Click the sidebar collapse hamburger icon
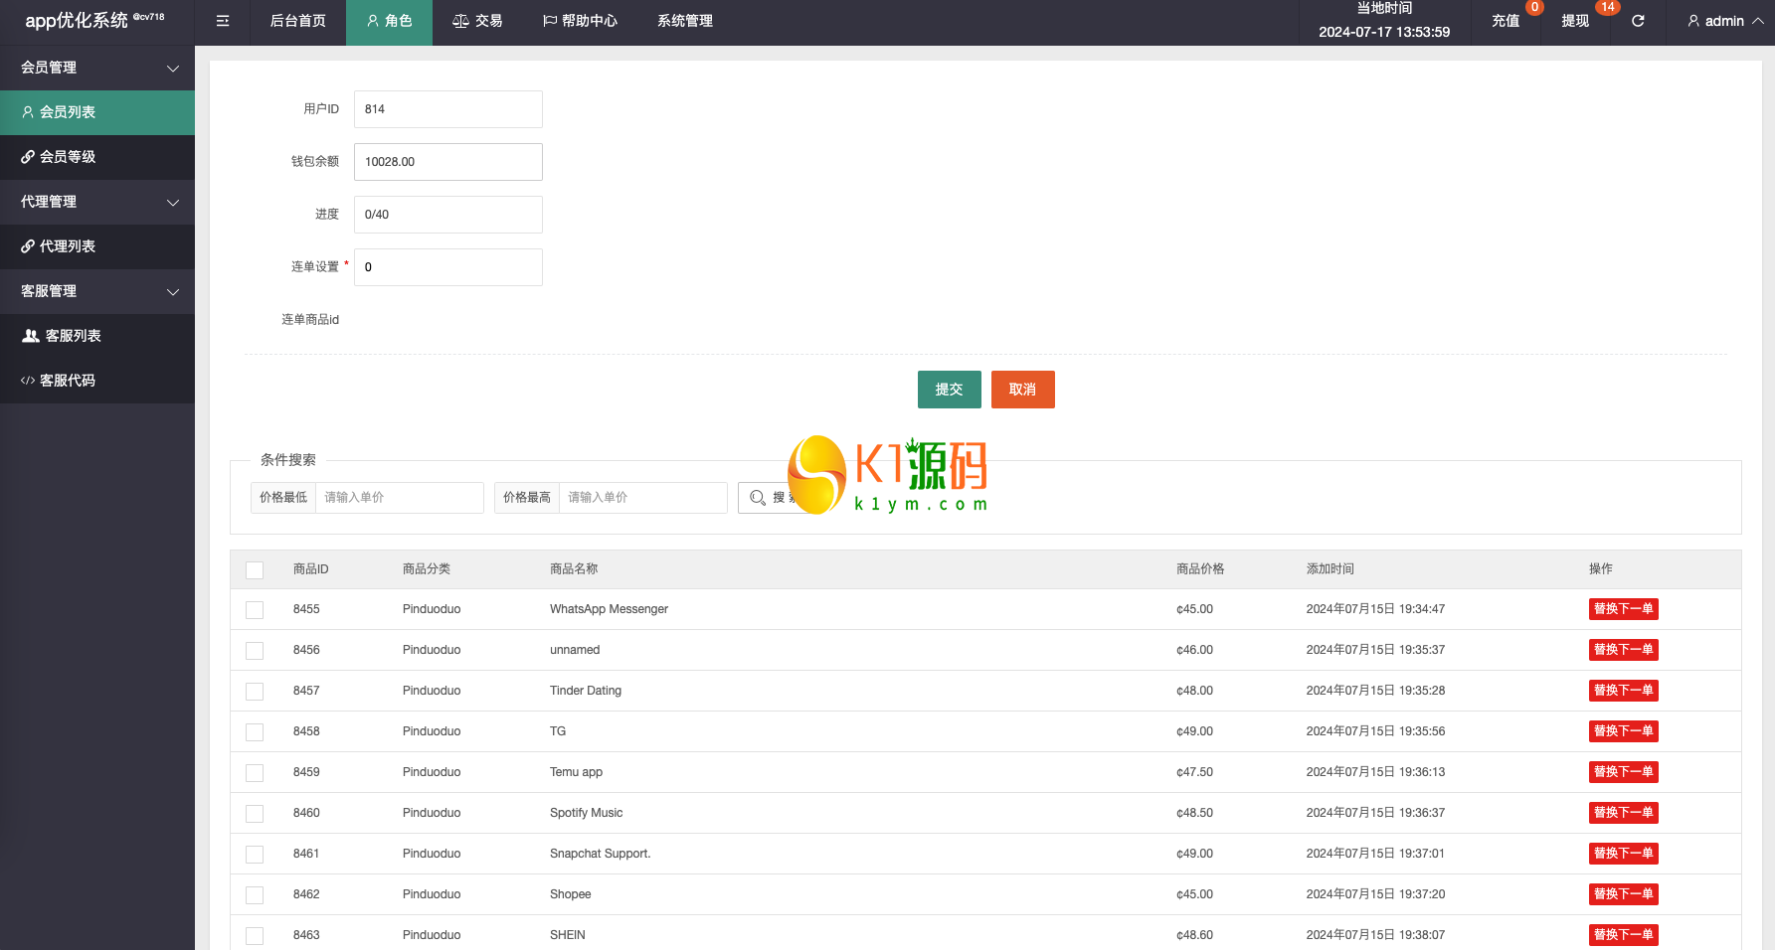The width and height of the screenshot is (1775, 950). tap(223, 21)
